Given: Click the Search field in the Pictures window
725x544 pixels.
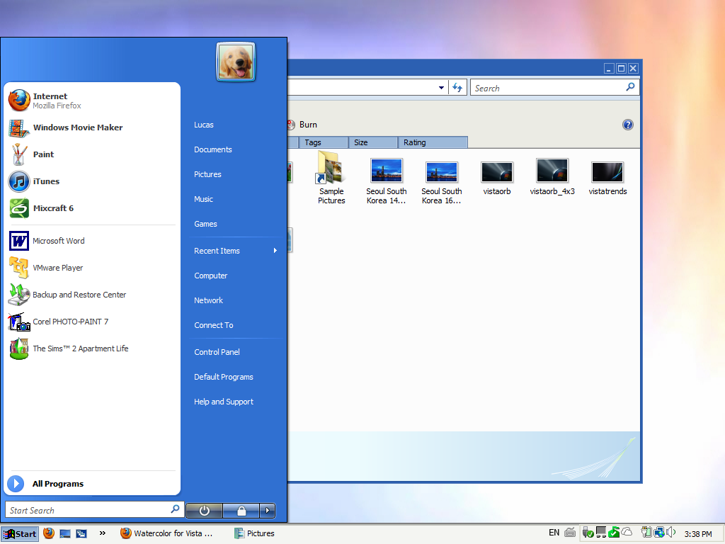Looking at the screenshot, I should pyautogui.click(x=554, y=88).
